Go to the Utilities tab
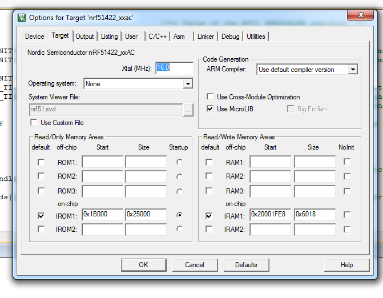383x298 pixels. 256,37
